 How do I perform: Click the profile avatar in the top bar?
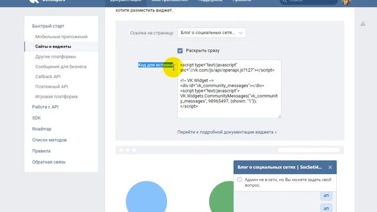tap(346, 2)
